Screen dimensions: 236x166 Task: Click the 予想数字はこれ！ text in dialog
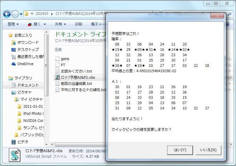point(125,33)
